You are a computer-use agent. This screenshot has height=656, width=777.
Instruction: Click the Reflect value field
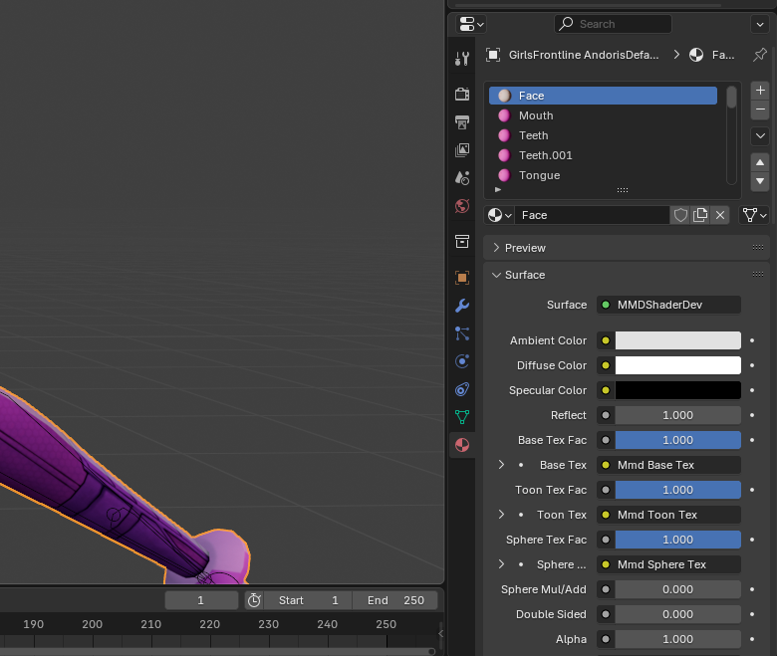point(678,415)
